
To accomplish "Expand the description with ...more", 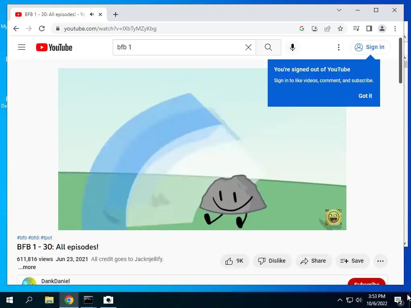I will pos(27,267).
